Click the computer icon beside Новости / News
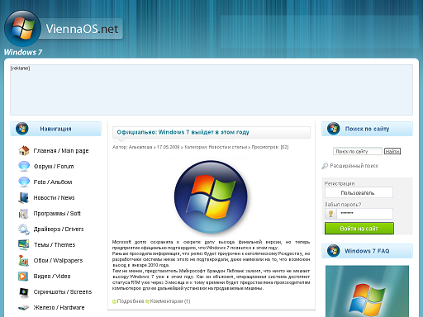The width and height of the screenshot is (423, 317). coord(24,197)
